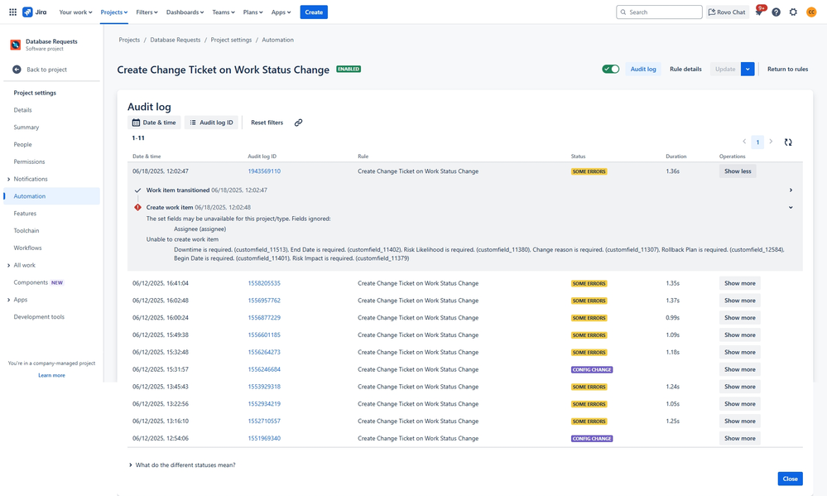Open People in project settings
827x496 pixels.
(22, 145)
